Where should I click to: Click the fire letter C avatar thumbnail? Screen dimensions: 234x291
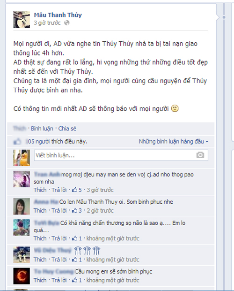point(22,276)
